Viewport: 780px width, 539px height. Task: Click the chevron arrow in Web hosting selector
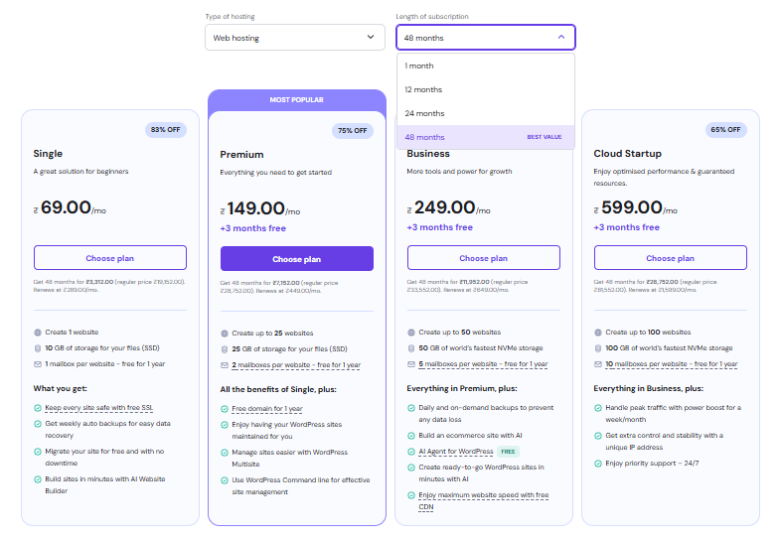pyautogui.click(x=371, y=38)
